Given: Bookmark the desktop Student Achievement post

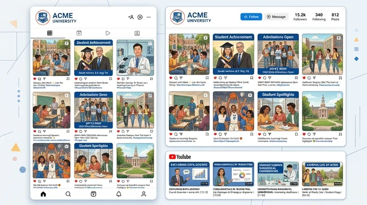Looking at the screenshot, I should click(252, 78).
